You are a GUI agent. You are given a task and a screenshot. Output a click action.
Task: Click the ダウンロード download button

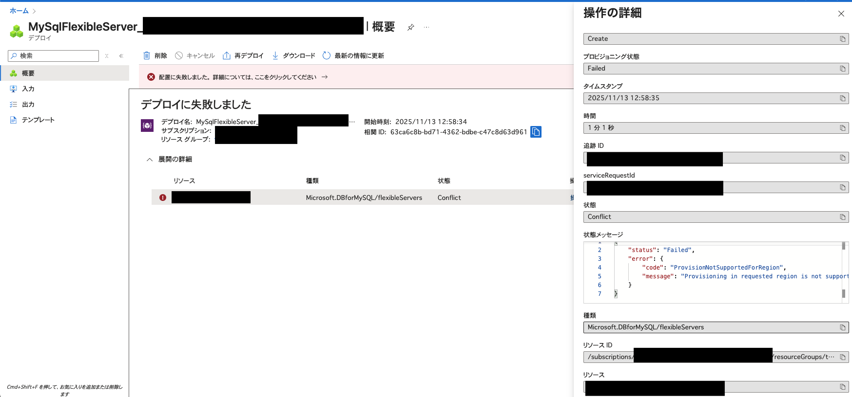(293, 55)
